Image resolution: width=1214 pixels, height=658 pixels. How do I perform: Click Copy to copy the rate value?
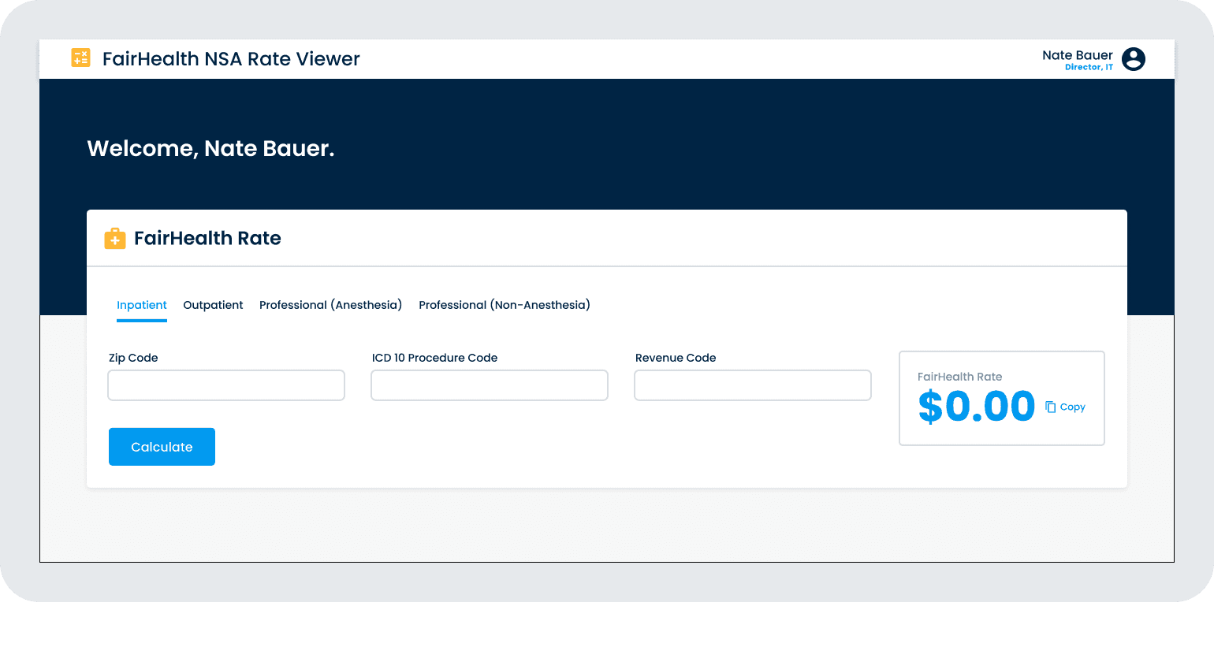(1072, 407)
